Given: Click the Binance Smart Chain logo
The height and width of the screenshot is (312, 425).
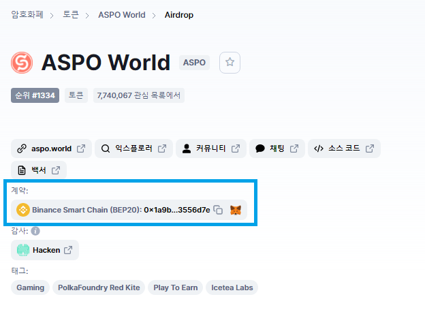Looking at the screenshot, I should 23,210.
